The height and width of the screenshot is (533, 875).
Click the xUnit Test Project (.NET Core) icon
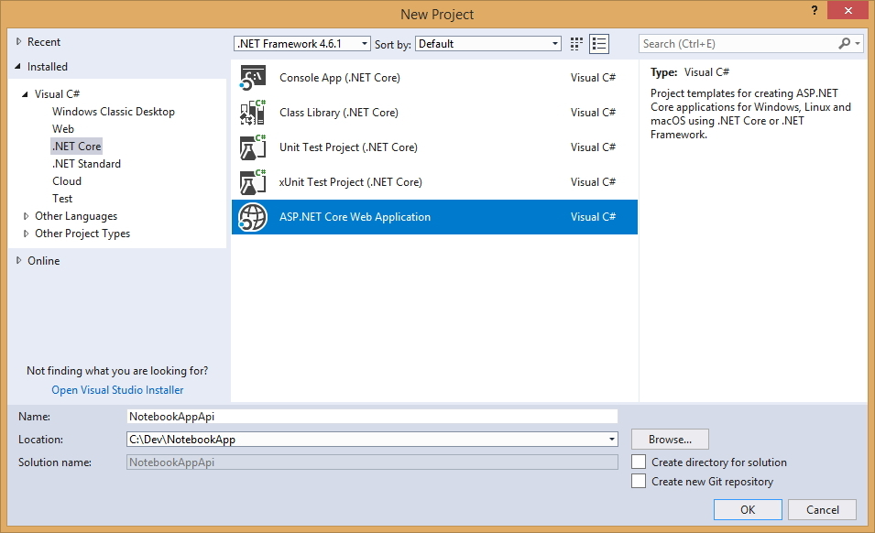[253, 181]
